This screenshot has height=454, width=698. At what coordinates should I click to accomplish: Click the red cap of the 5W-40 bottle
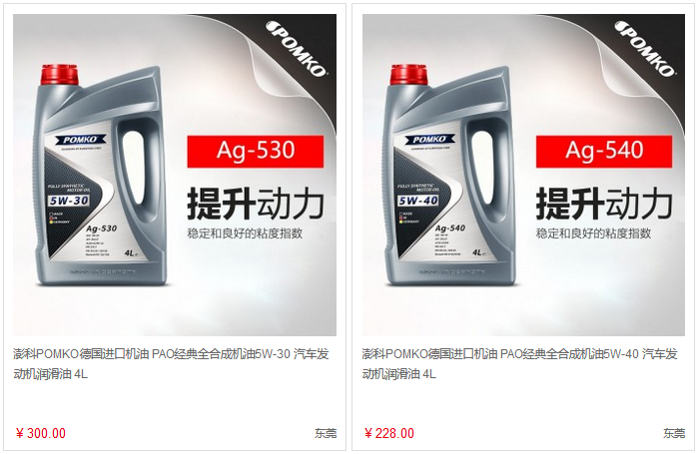coord(408,74)
